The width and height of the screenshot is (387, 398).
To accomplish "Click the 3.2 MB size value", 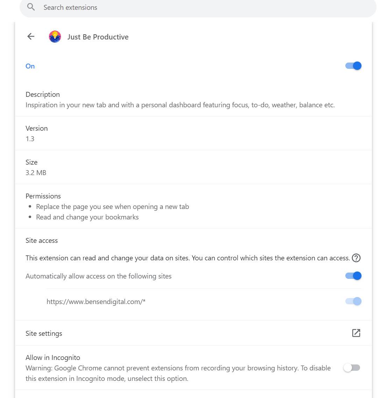I will click(x=36, y=173).
